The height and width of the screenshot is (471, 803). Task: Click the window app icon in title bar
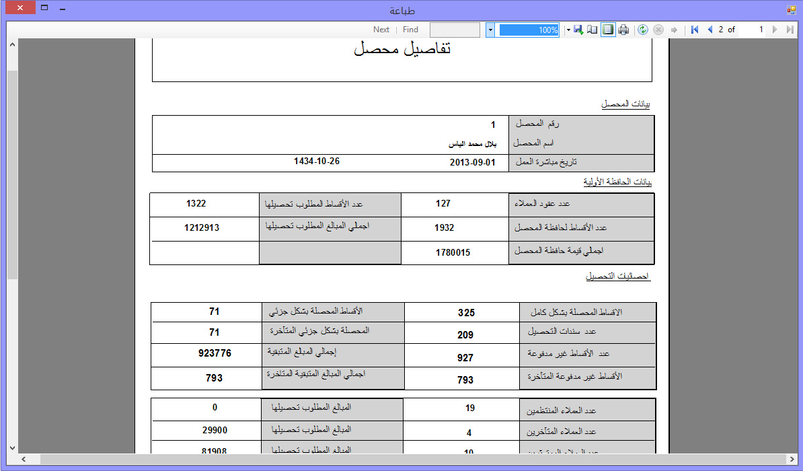pos(791,9)
